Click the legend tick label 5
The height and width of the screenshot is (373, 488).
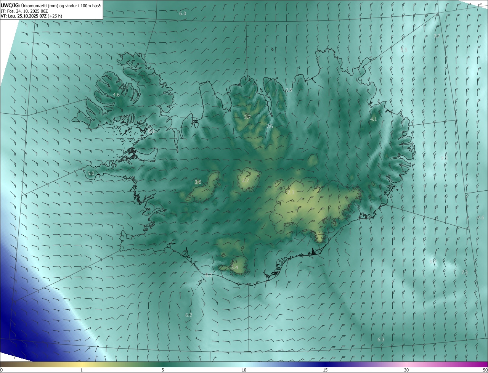(163, 370)
